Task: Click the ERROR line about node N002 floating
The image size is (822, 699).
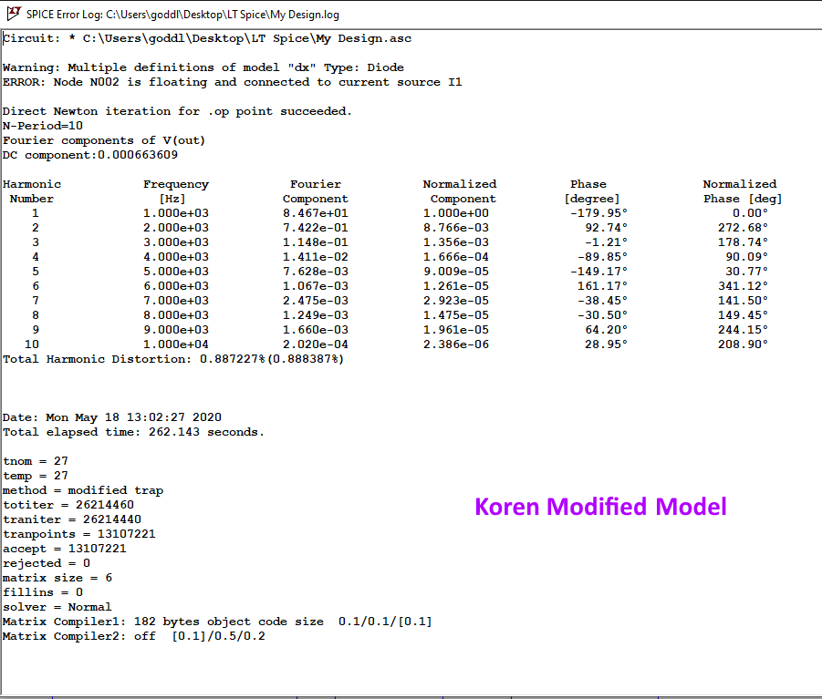Action: (x=233, y=82)
